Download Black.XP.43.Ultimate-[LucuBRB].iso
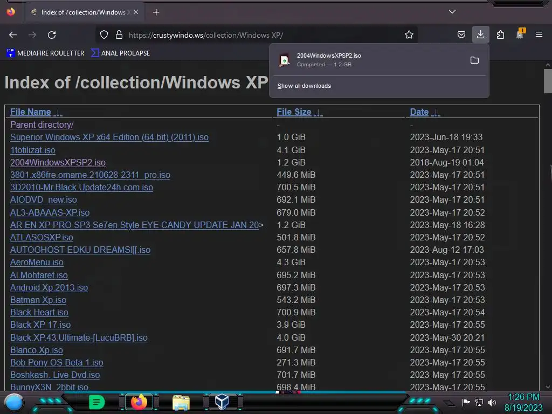The height and width of the screenshot is (414, 552). click(x=79, y=337)
